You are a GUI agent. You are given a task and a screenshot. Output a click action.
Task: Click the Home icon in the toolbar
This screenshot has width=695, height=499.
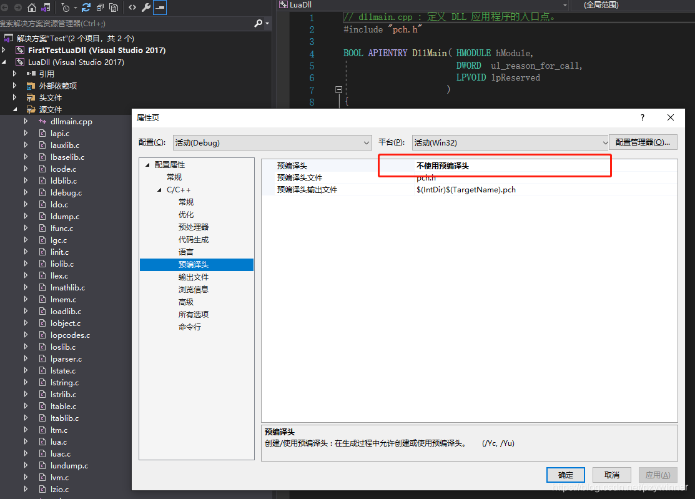32,7
